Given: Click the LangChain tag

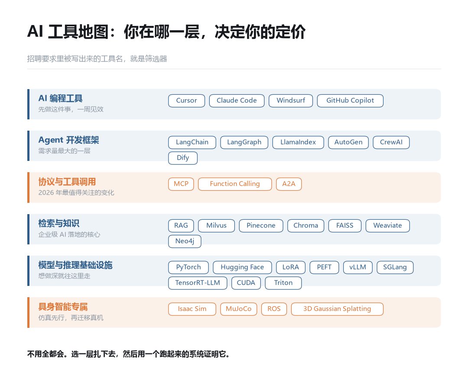Looking at the screenshot, I should click(x=192, y=142).
